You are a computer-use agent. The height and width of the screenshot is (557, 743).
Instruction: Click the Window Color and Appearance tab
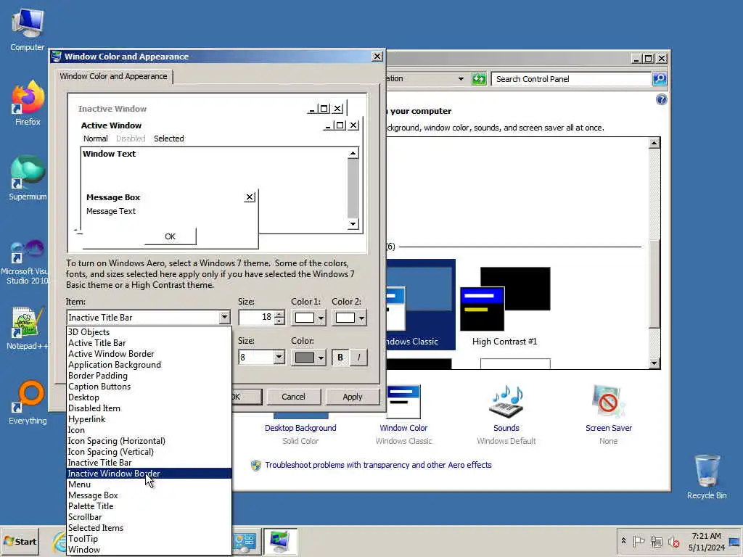point(114,76)
